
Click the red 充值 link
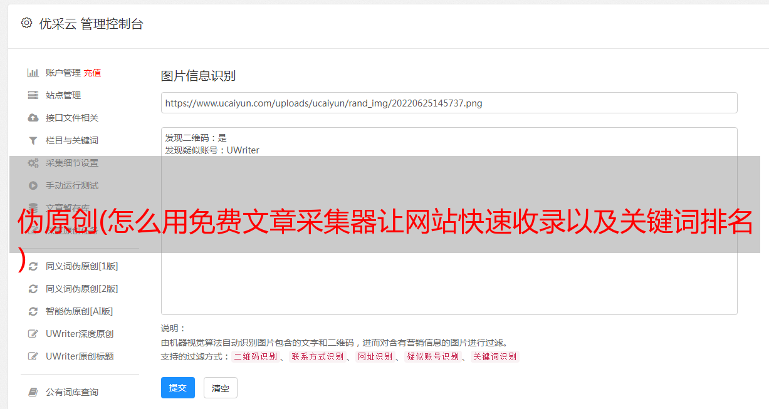tap(92, 73)
